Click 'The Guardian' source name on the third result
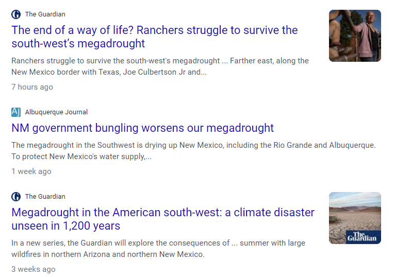 coord(45,197)
